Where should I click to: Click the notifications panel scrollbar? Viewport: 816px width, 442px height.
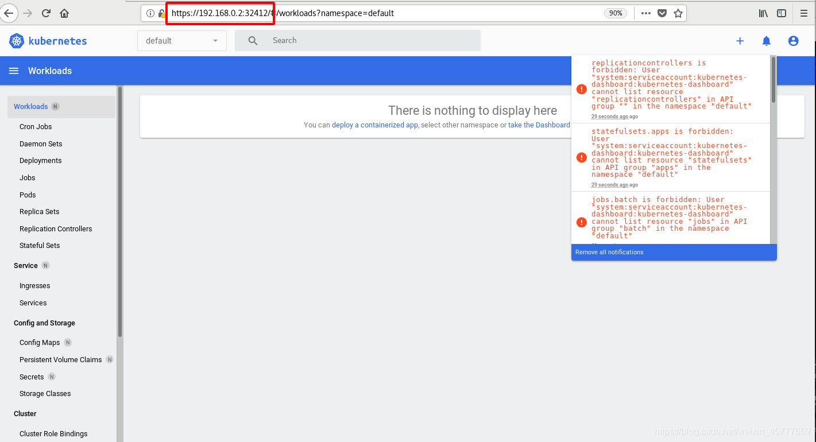774,80
